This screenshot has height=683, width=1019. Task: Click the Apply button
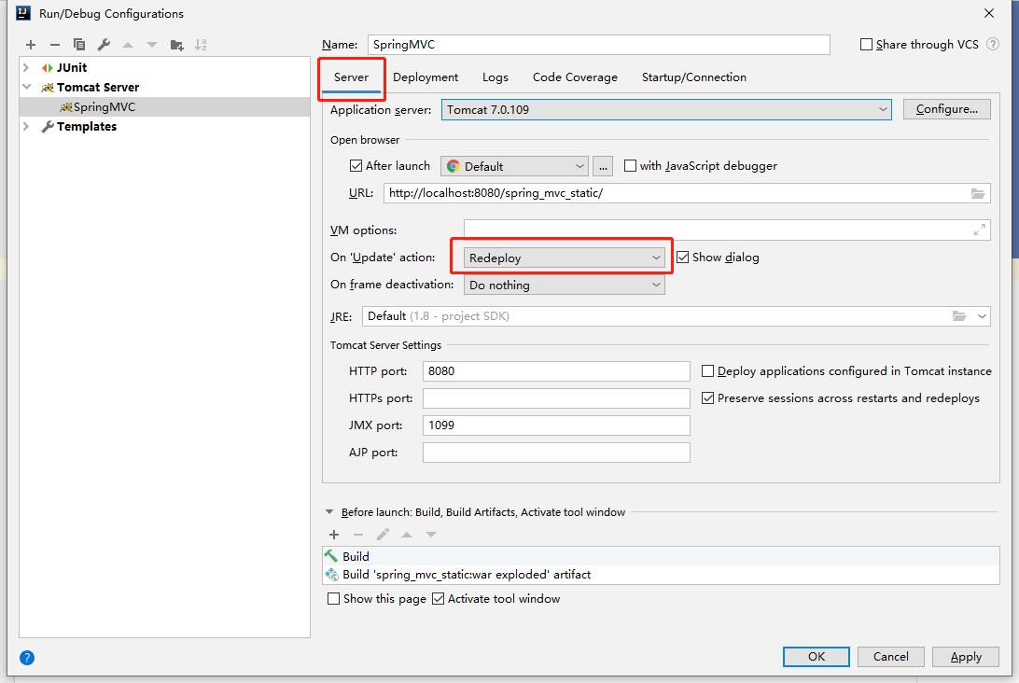tap(965, 656)
